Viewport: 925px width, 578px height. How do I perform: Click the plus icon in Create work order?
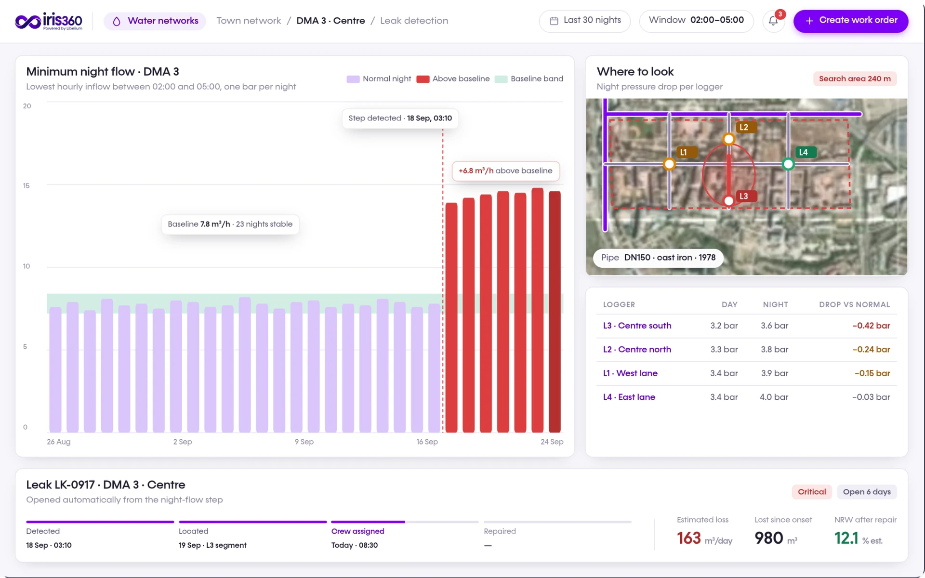coord(809,21)
